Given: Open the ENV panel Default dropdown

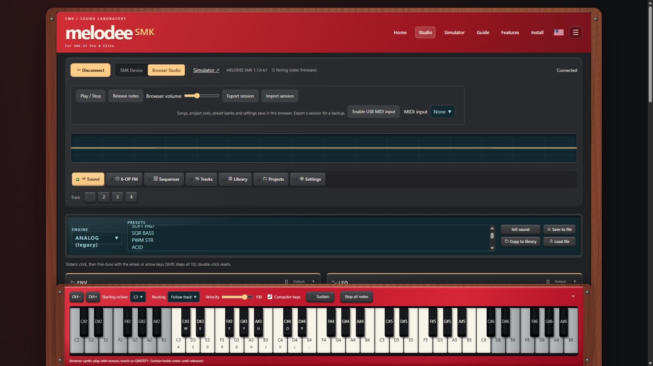Looking at the screenshot, I should [x=304, y=282].
